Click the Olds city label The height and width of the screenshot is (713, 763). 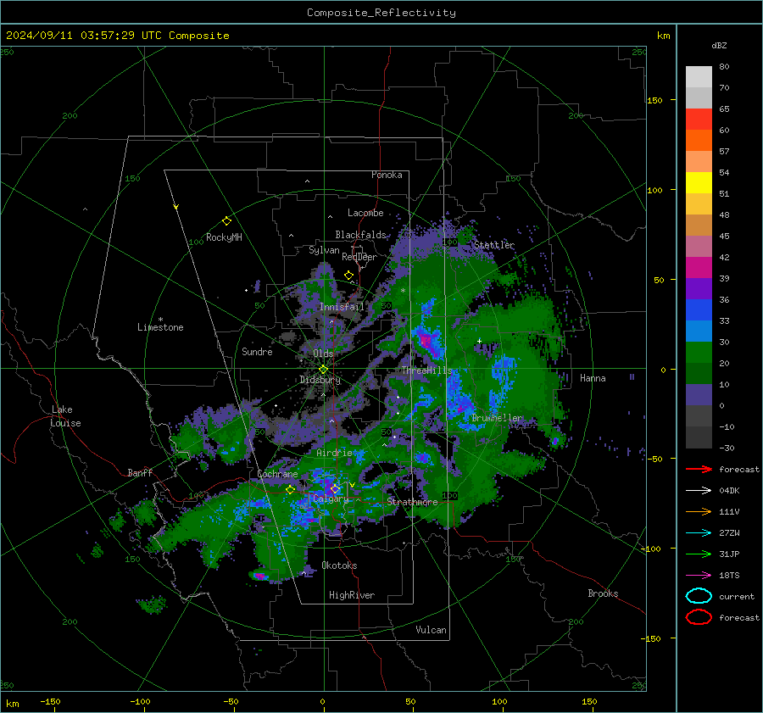324,354
